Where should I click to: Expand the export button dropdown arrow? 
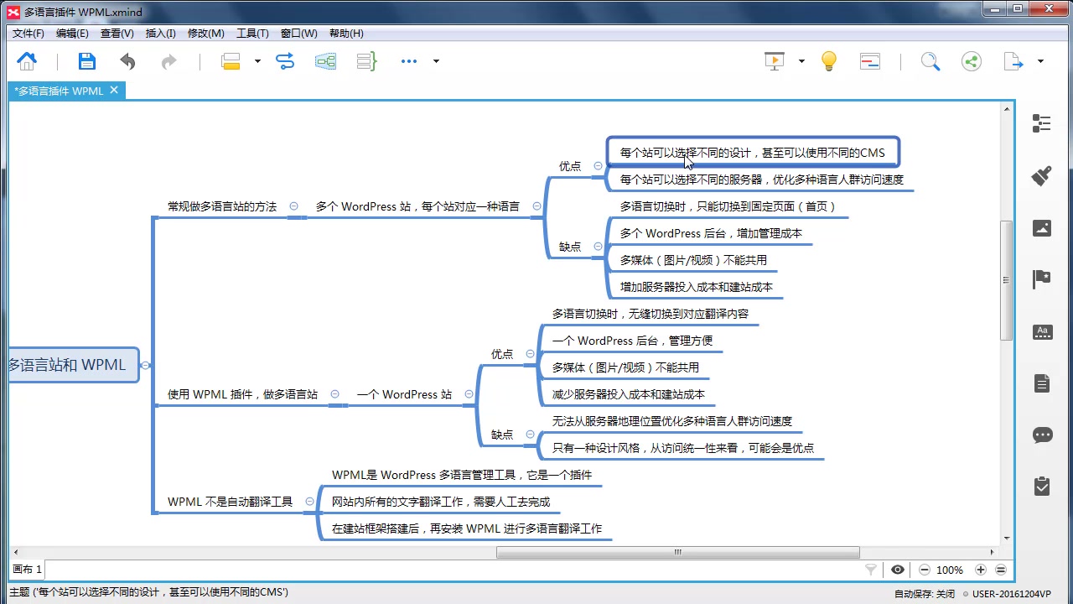coord(1039,61)
